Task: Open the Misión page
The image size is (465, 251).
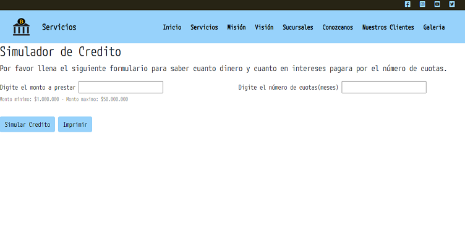Action: pos(236,27)
